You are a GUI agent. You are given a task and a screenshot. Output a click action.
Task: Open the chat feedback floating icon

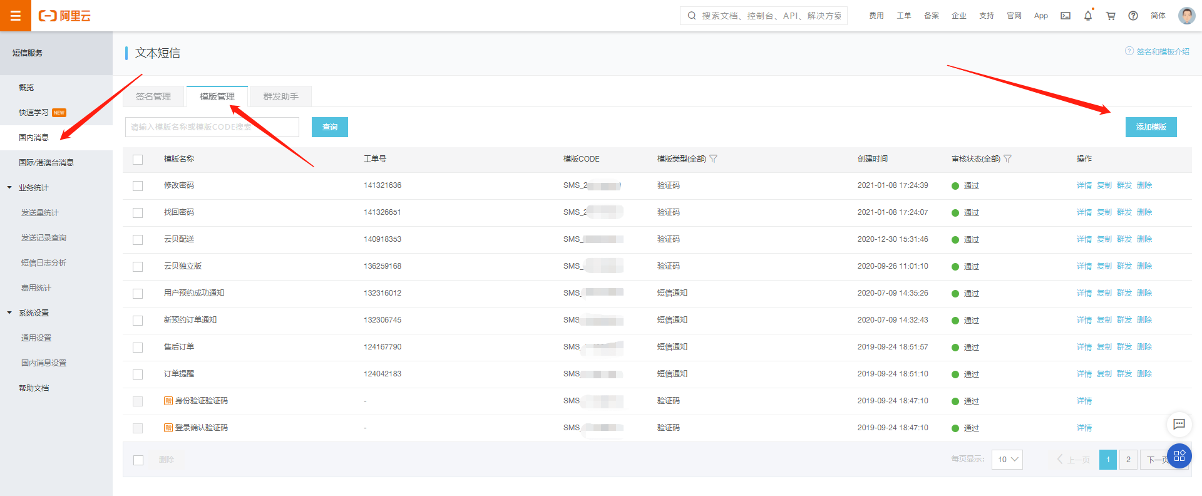pyautogui.click(x=1179, y=424)
